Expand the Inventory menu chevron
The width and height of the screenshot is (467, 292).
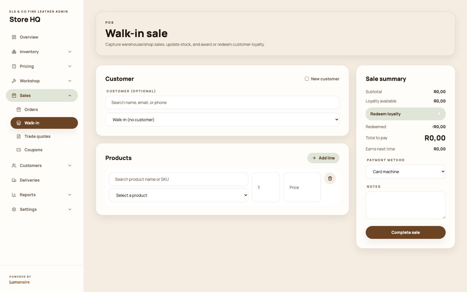(70, 52)
